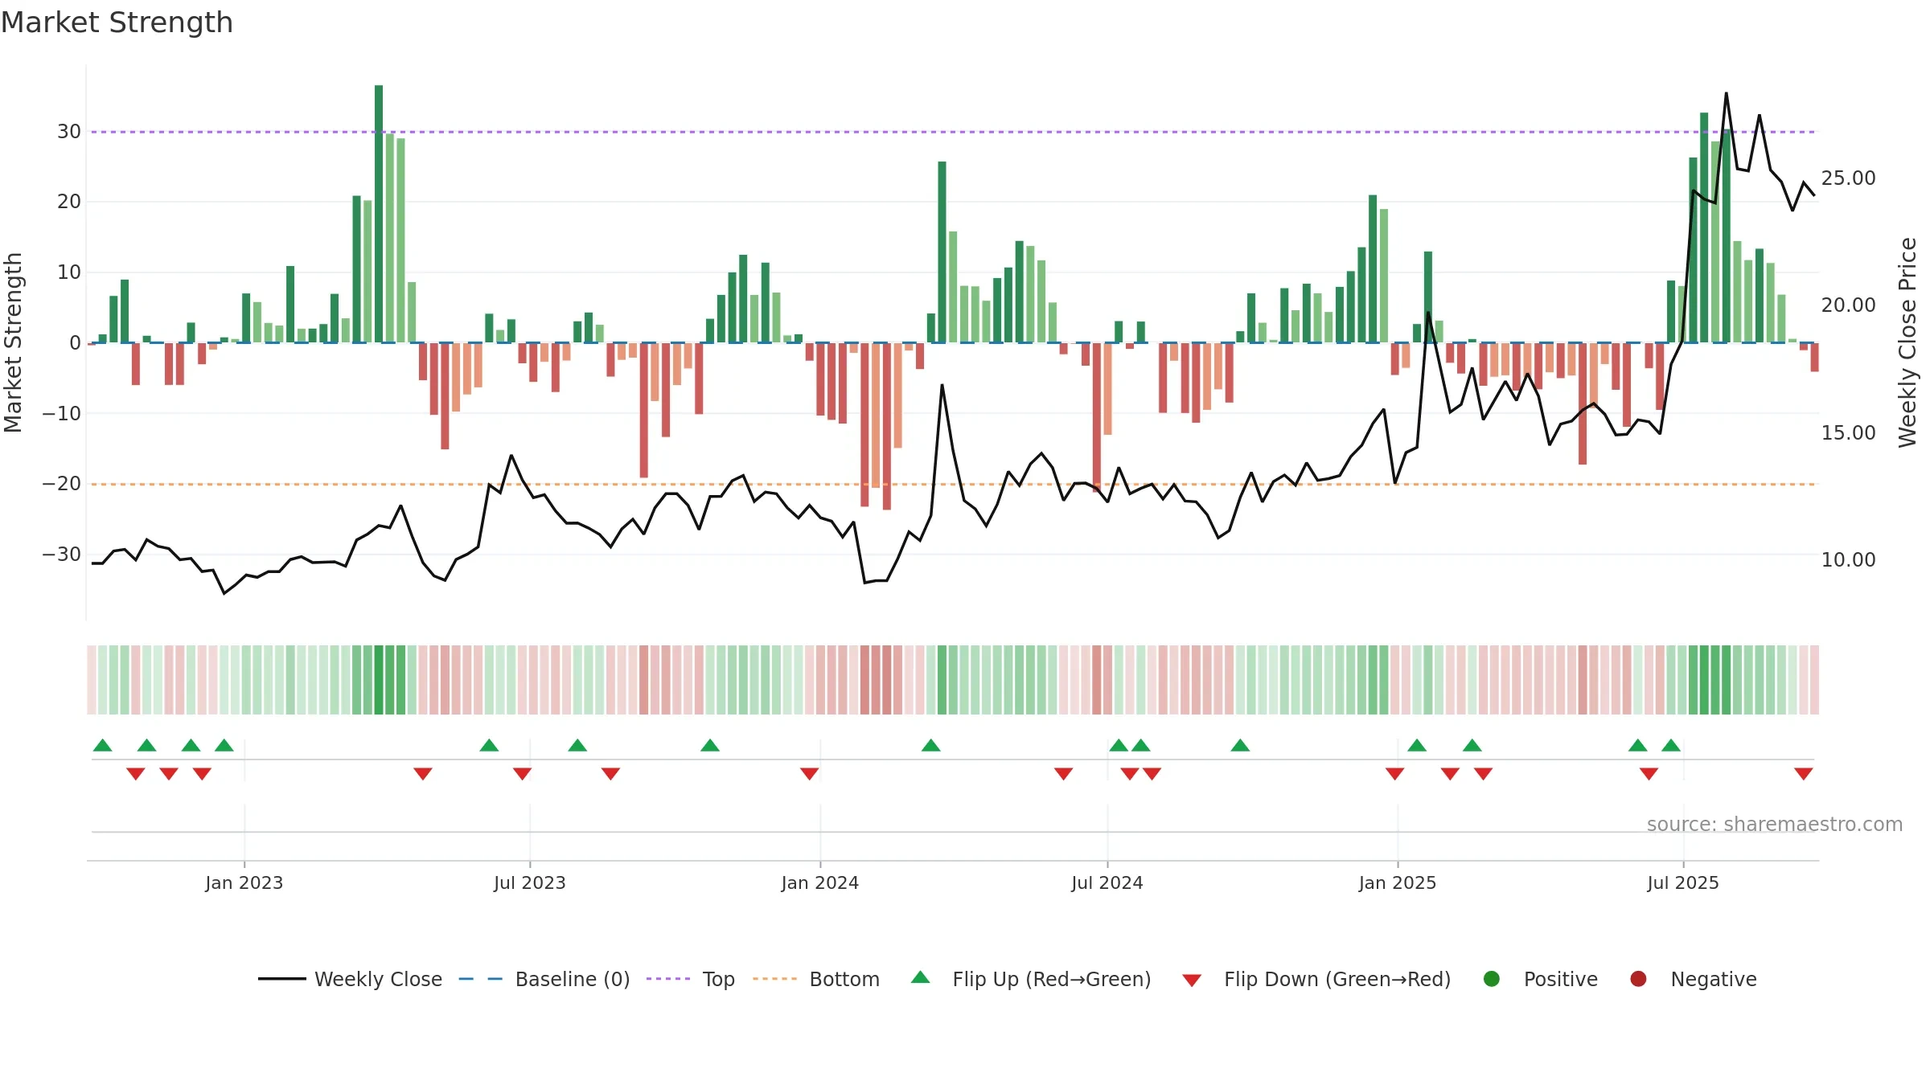Click the −10 tick on strength axis

[62, 413]
